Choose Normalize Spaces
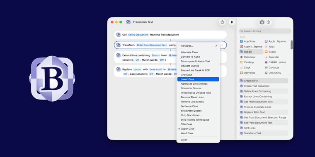Viewport: 315px width, 157px height. click(198, 88)
